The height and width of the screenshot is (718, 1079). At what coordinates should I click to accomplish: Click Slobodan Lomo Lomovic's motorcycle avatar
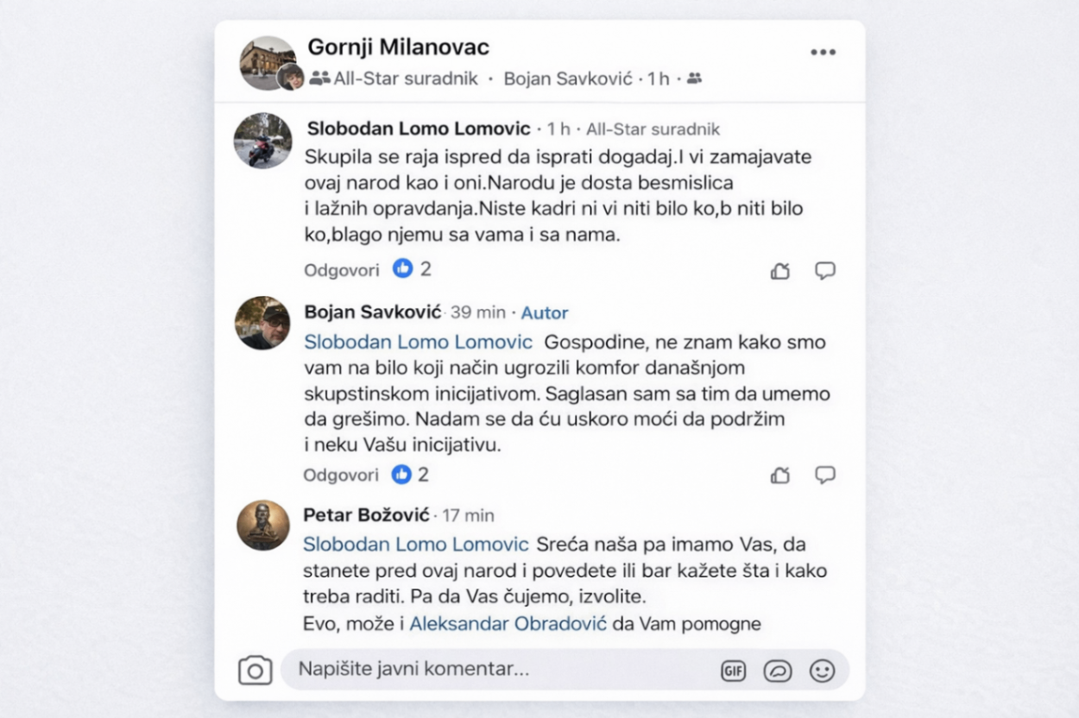pos(262,141)
